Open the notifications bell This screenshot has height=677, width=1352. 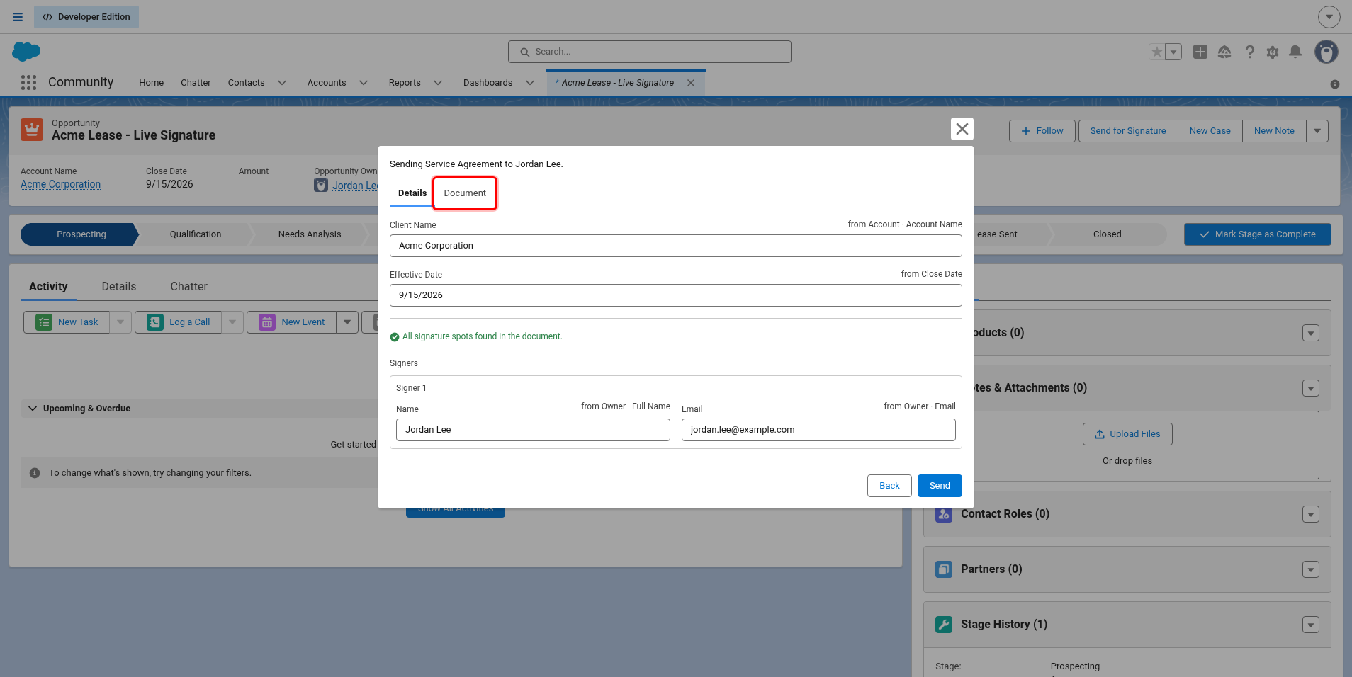point(1295,52)
